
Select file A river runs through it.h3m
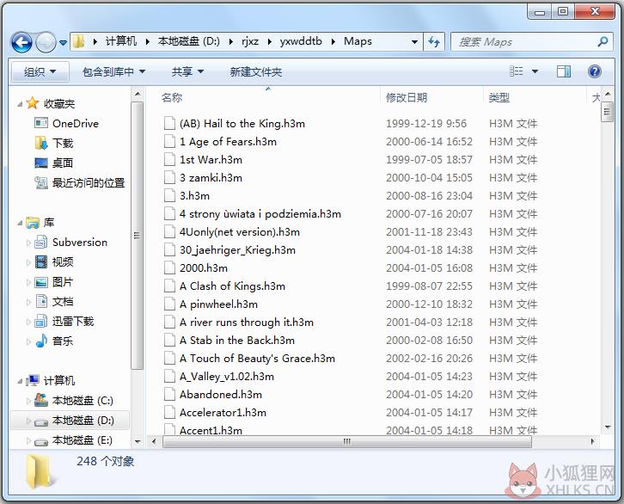(247, 323)
